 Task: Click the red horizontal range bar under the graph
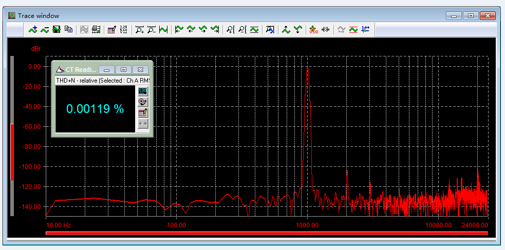point(267,233)
